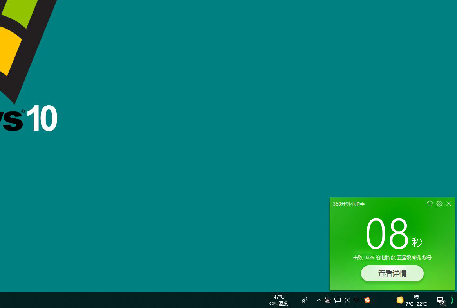This screenshot has width=457, height=308.
Task: Open the Action Center notification icon
Action: [441, 301]
